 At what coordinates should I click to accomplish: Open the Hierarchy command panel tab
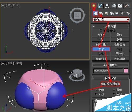tap(107, 6)
